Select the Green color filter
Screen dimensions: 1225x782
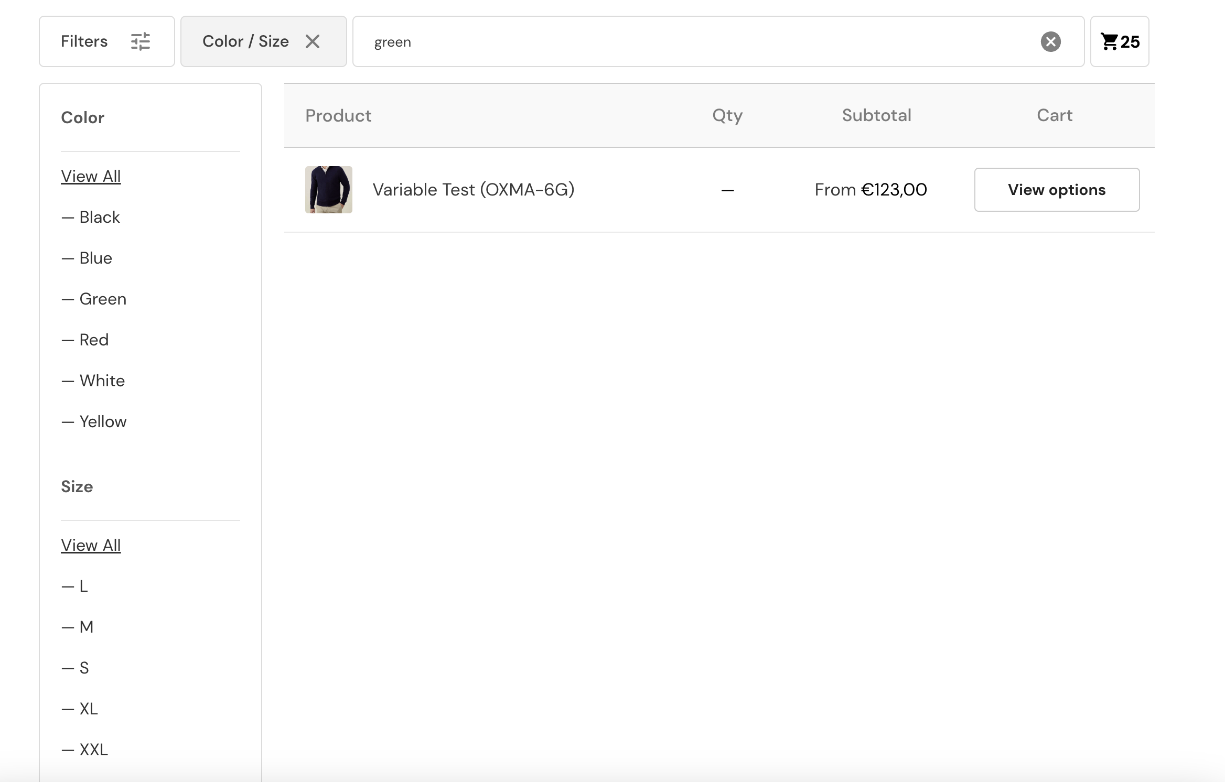coord(103,299)
